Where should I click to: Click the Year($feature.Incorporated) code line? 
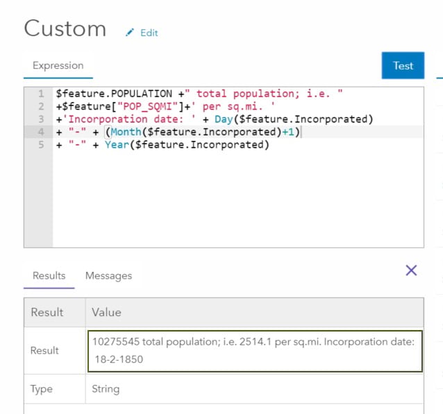click(162, 145)
